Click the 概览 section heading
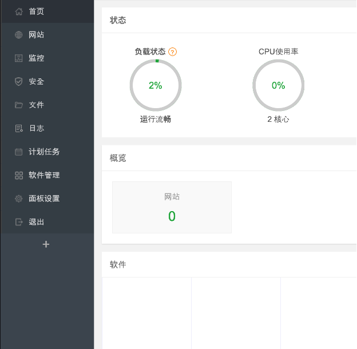 click(118, 158)
